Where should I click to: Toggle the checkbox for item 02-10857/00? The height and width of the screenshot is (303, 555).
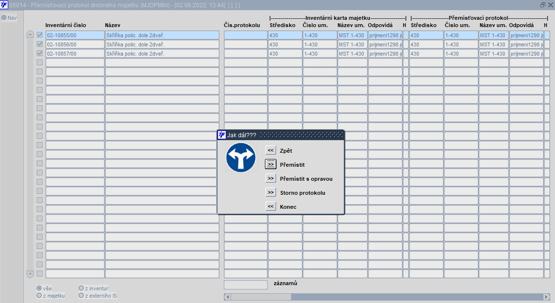(x=40, y=54)
